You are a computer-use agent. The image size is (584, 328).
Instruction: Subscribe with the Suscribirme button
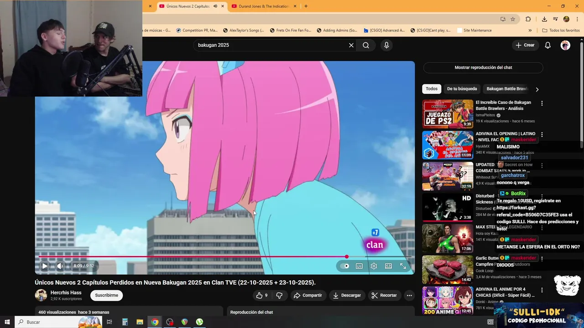106,295
